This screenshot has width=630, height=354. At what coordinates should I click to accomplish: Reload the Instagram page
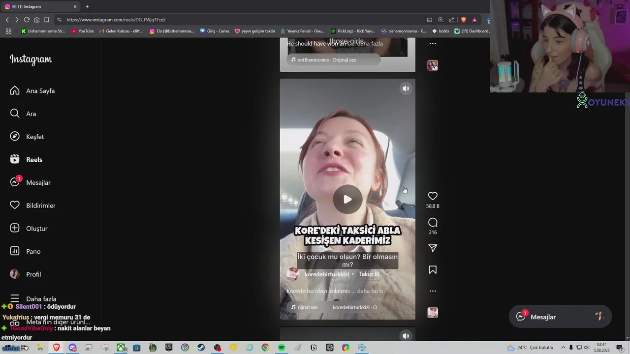pos(27,20)
